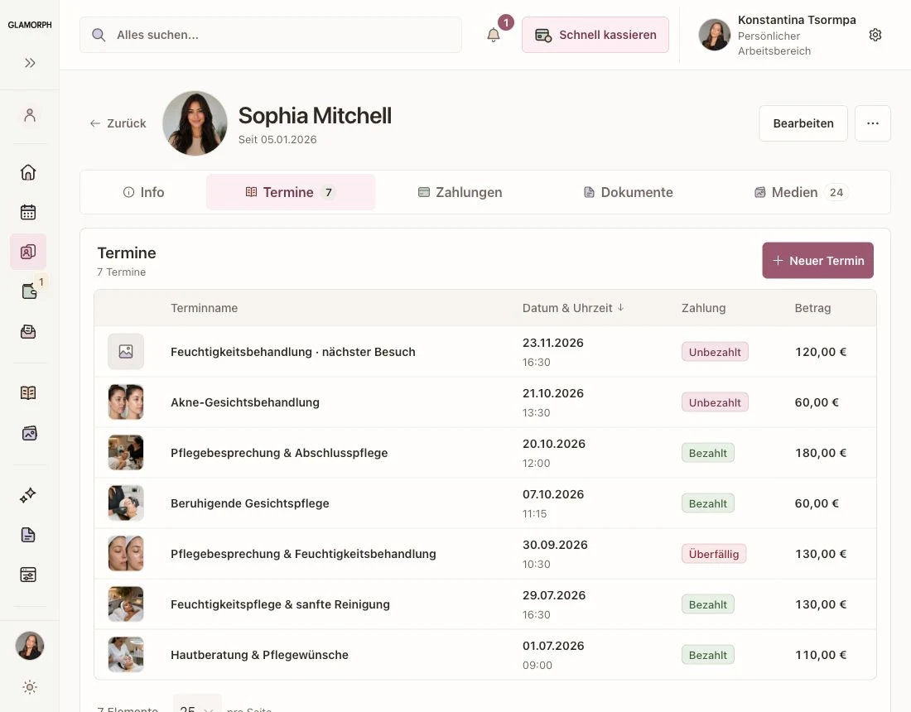
Task: Click the user avatar at sidebar bottom
Action: (30, 646)
